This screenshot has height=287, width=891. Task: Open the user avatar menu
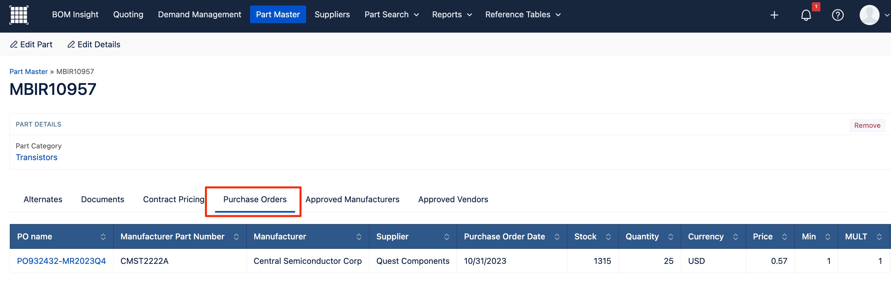[x=869, y=15]
